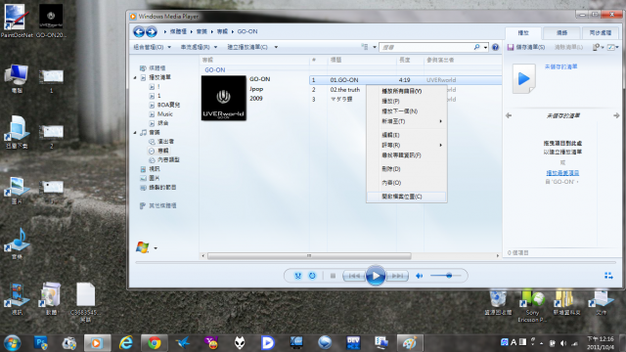
Task: Collapse the music tree node
Action: point(135,133)
